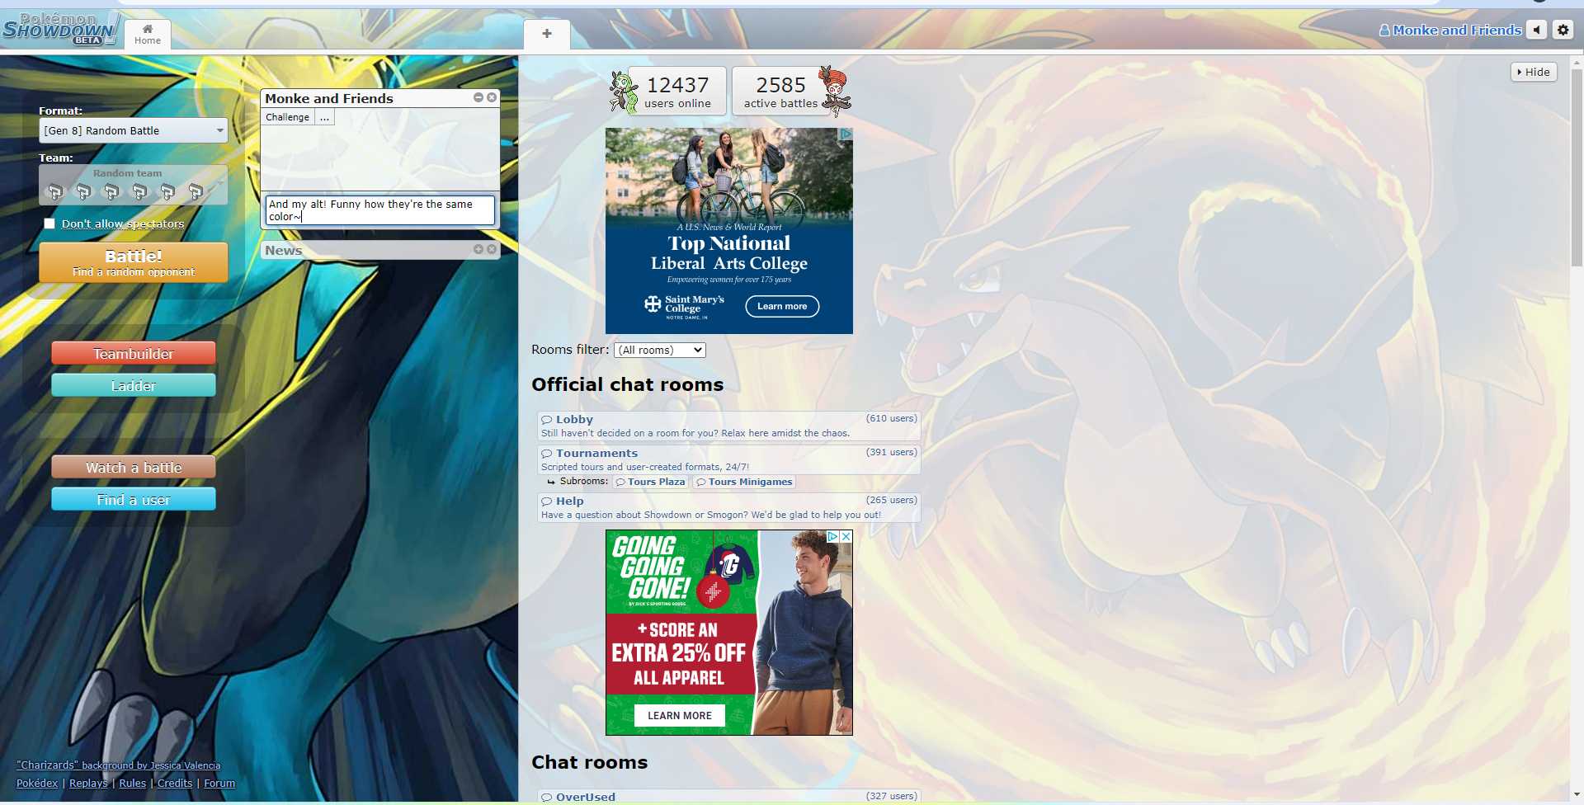Screen dimensions: 1584x805
Task: Focus the private message text box
Action: [x=380, y=209]
